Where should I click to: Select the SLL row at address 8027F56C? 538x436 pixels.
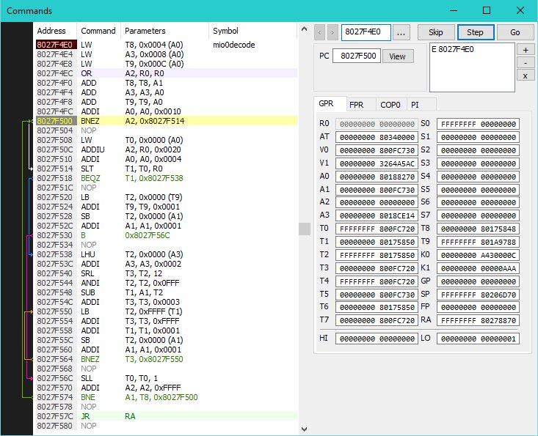[167, 378]
